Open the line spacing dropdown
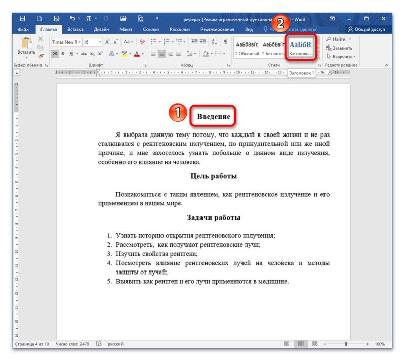Image resolution: width=405 pixels, height=361 pixels. point(191,54)
